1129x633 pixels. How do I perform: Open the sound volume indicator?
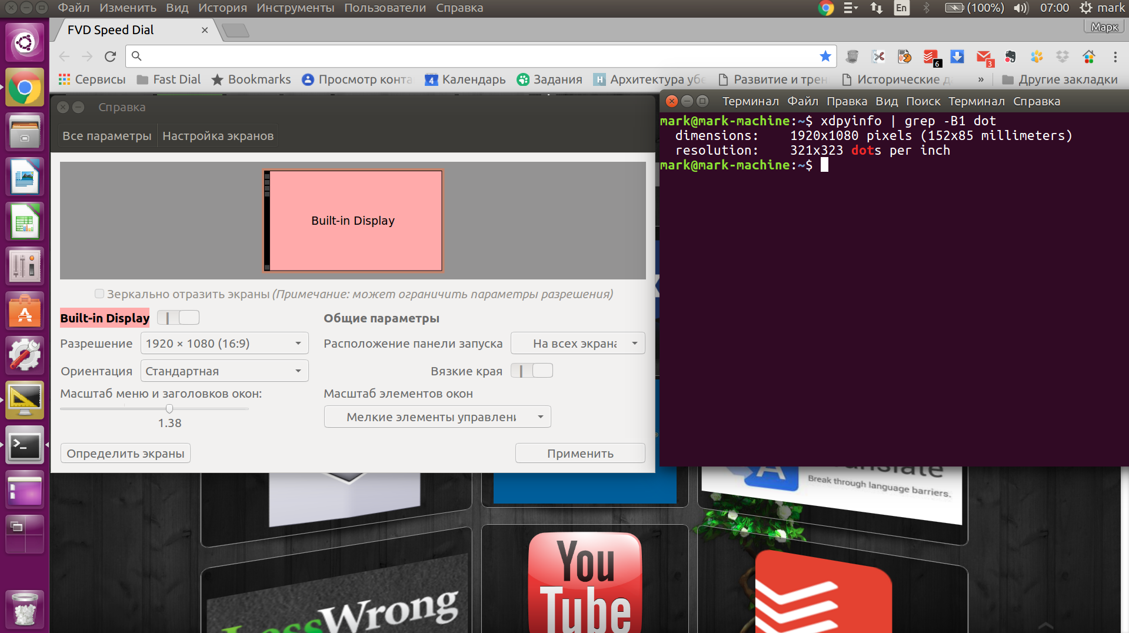[x=1021, y=8]
